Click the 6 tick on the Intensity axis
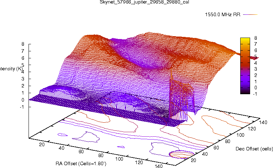273x168 pixels. click(23, 58)
